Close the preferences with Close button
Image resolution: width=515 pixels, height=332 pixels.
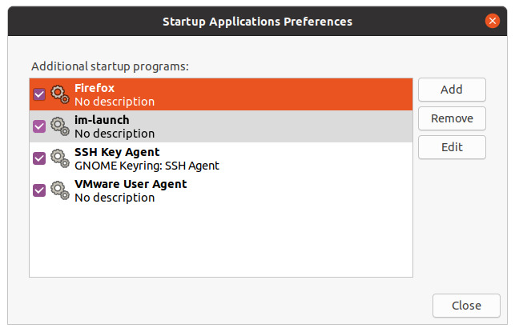tap(466, 306)
